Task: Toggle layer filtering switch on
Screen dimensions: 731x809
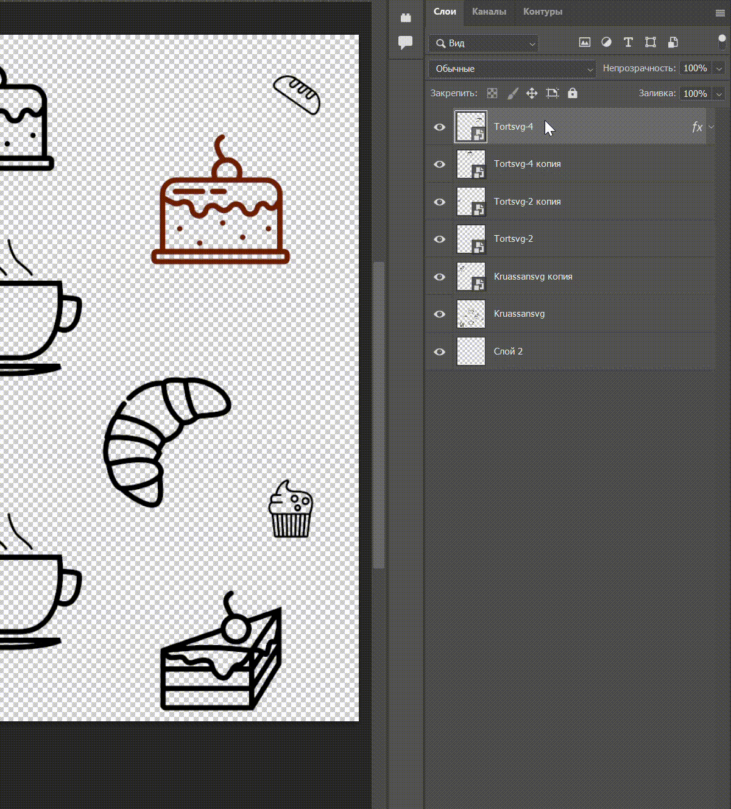Action: [722, 43]
